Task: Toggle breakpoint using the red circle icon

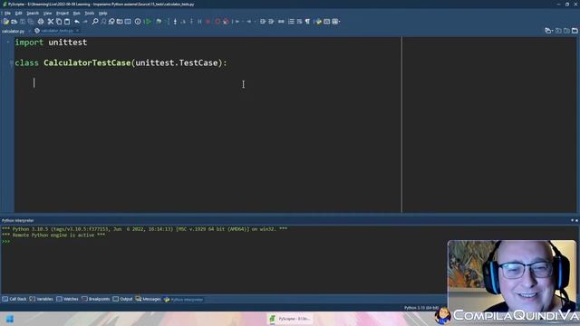Action: [x=217, y=22]
